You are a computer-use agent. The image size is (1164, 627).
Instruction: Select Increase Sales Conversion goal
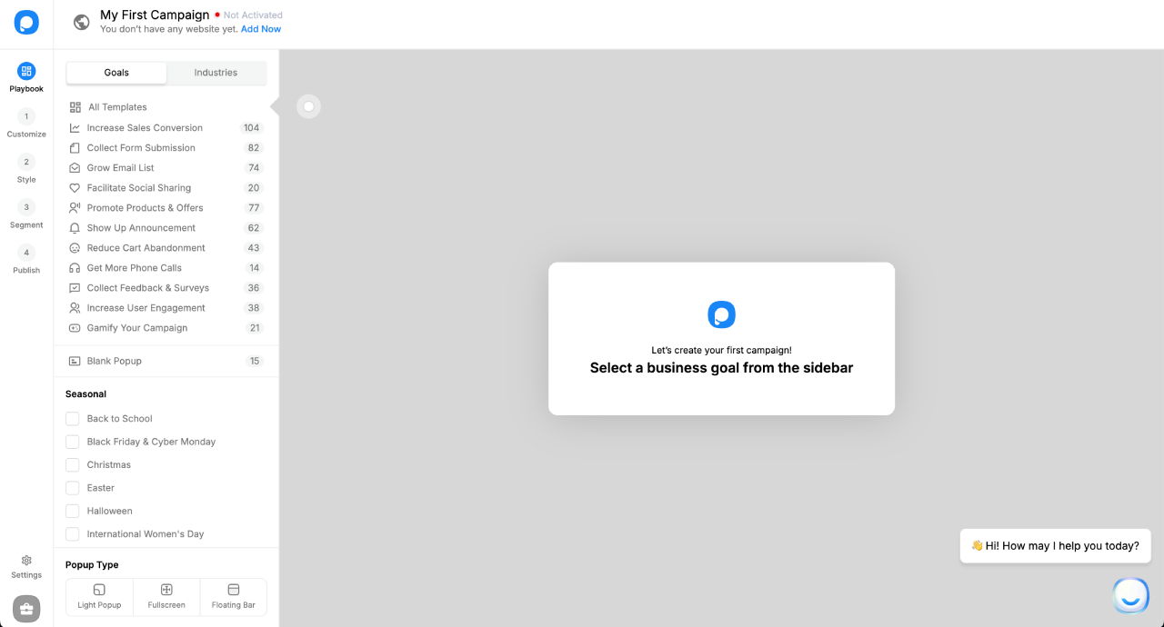[x=145, y=128]
